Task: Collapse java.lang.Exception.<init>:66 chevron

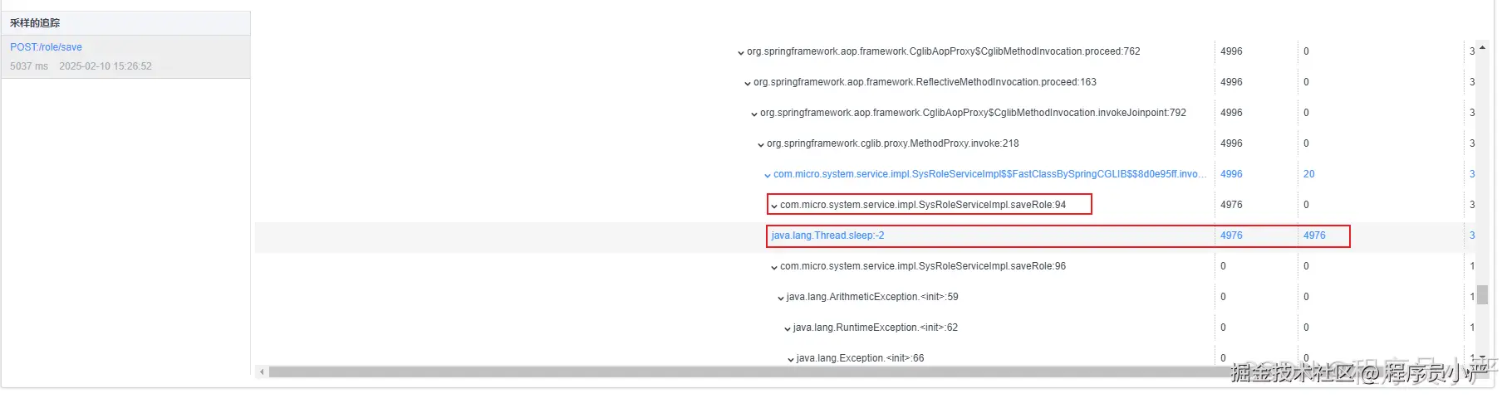Action: (x=791, y=359)
